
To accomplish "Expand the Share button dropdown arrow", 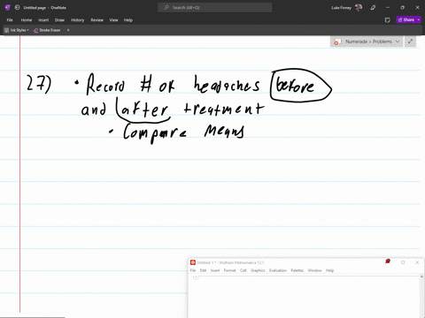I will [x=419, y=19].
